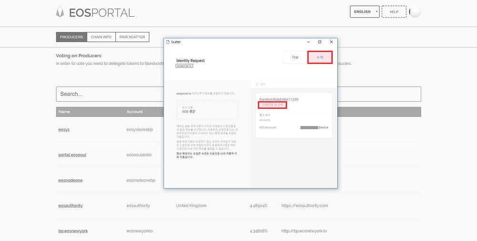Open the bp.eosnewyork producer link
This screenshot has height=241, width=477.
(x=73, y=231)
